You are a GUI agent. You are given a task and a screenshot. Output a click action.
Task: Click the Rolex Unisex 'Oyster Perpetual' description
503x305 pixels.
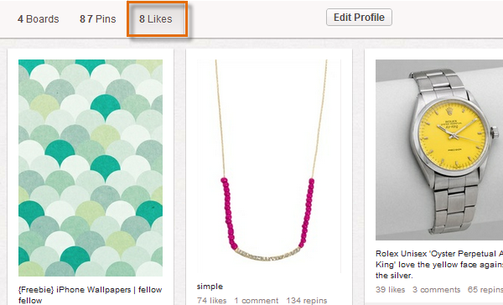coord(439,265)
